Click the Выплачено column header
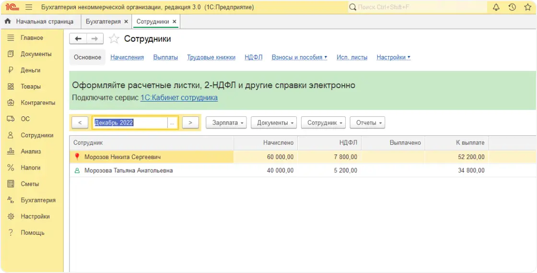This screenshot has height=273, width=537. [393, 143]
